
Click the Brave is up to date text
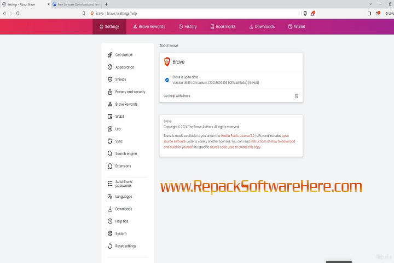click(x=185, y=77)
